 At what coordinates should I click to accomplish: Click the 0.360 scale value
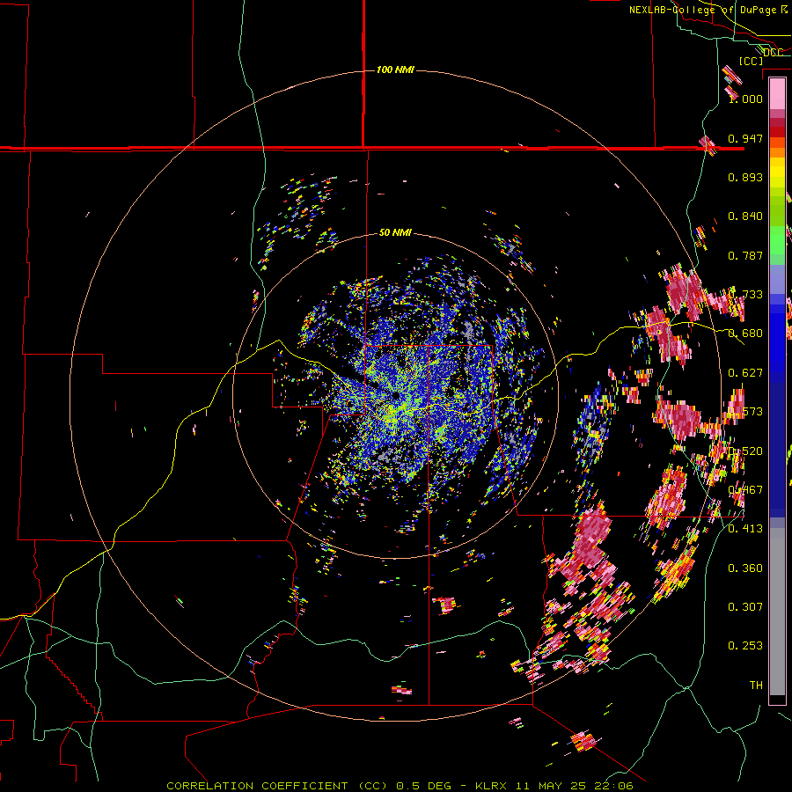[745, 568]
